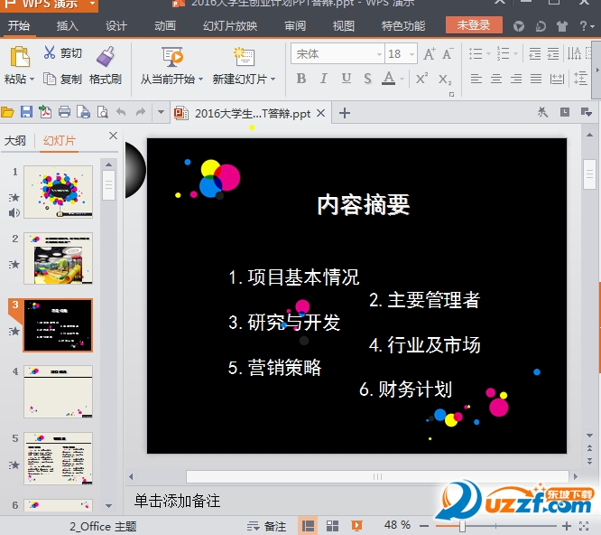The width and height of the screenshot is (601, 535).
Task: Apply bulleted list icon
Action: (x=476, y=53)
